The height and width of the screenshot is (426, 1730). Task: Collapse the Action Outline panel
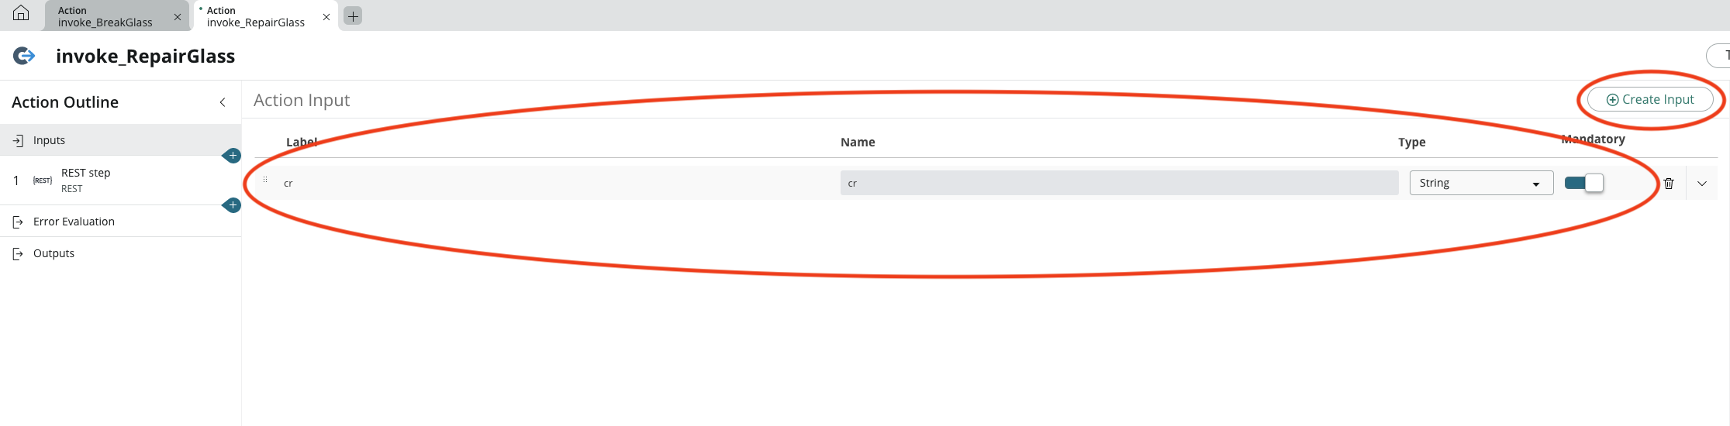(223, 102)
